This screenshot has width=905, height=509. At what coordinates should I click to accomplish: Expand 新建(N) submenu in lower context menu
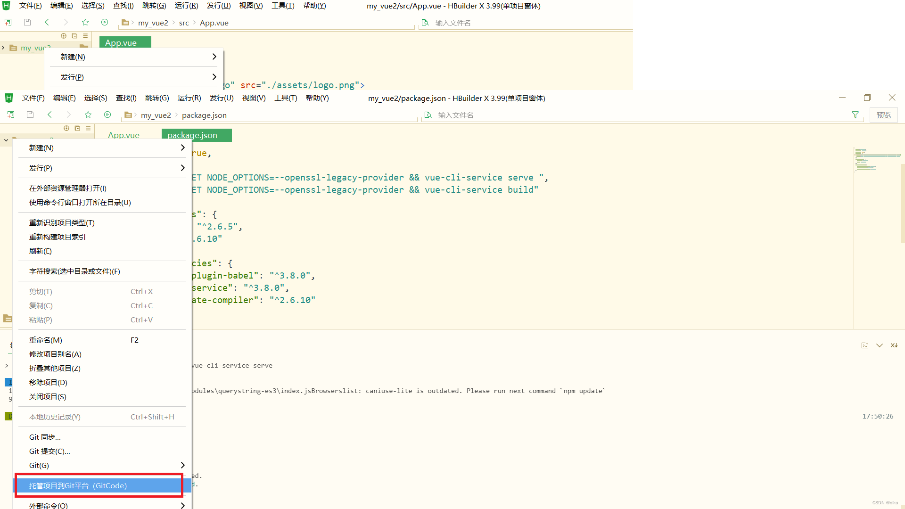[182, 148]
